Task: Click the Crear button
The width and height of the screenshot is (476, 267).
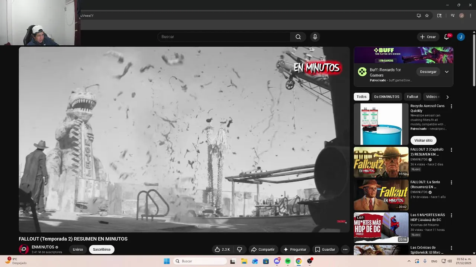Action: [428, 37]
